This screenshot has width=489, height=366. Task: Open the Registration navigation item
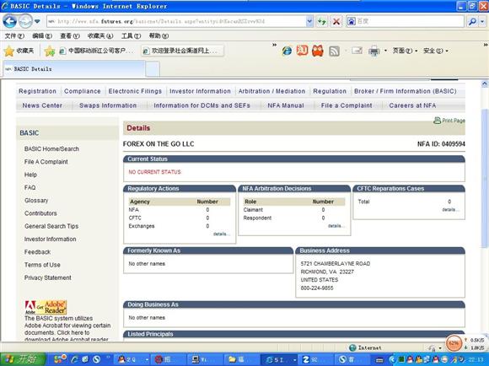[x=37, y=91]
